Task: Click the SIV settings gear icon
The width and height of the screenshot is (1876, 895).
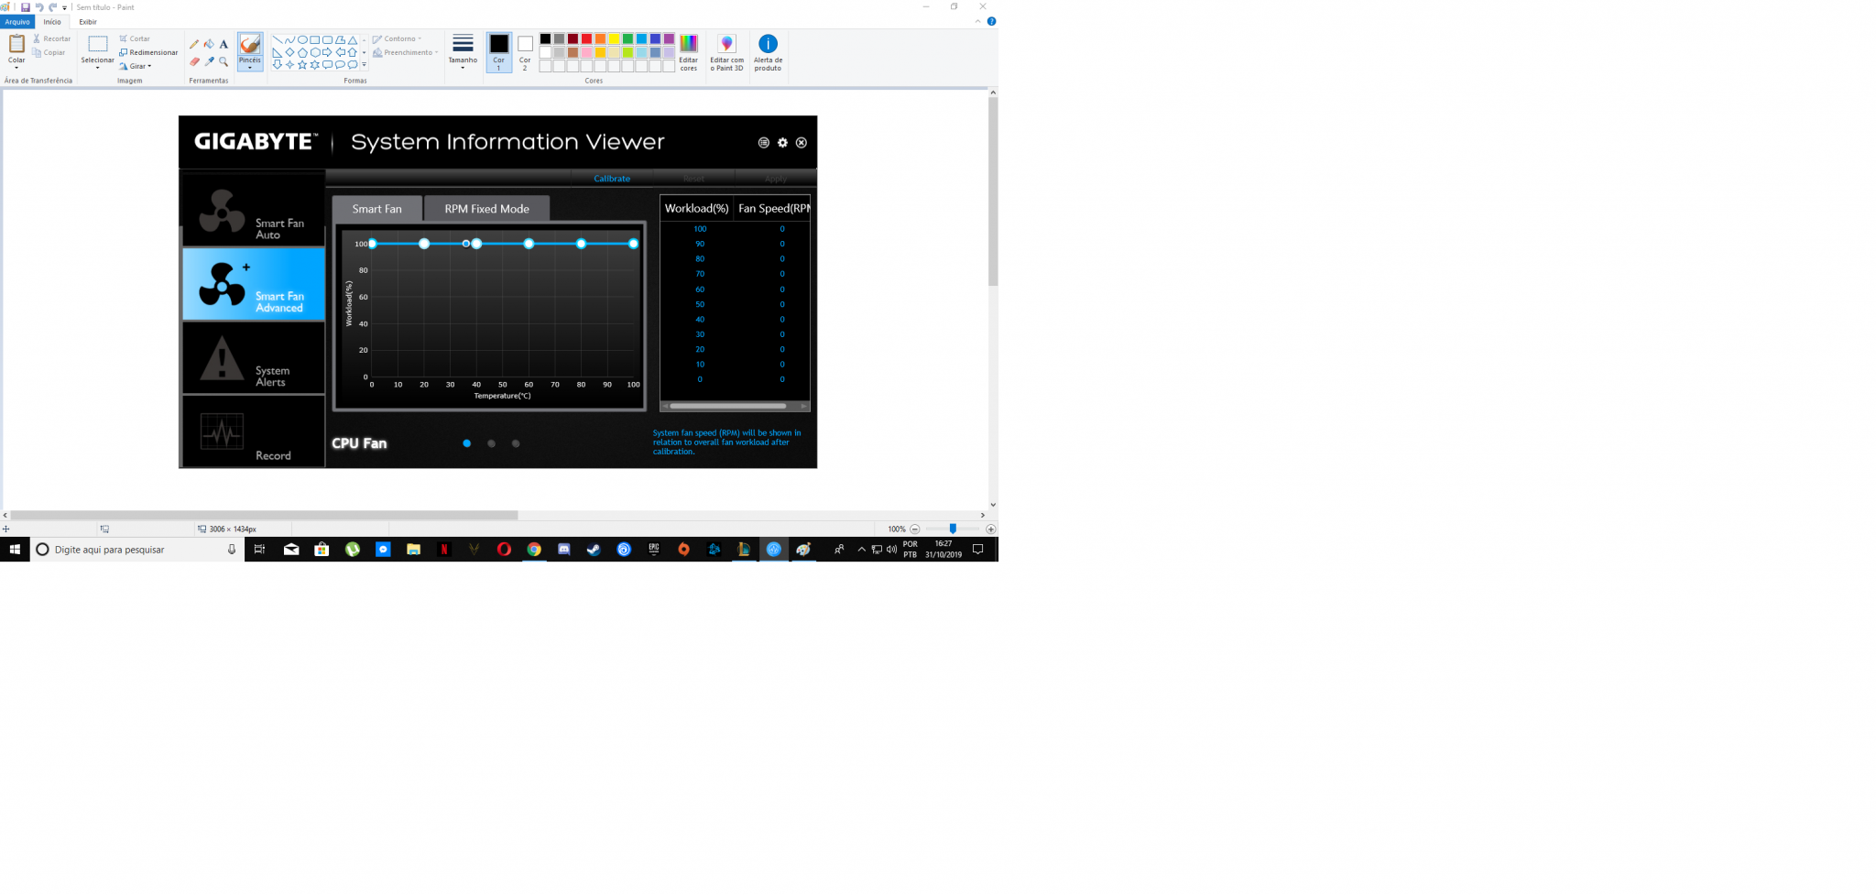Action: pos(782,142)
